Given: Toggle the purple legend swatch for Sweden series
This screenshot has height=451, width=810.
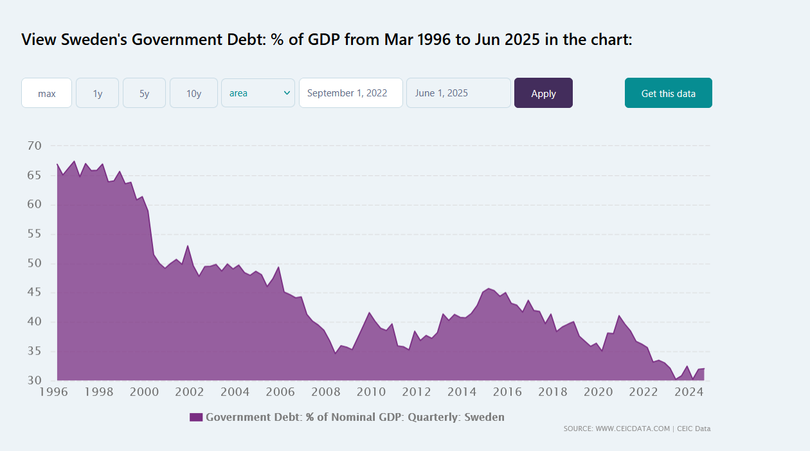Looking at the screenshot, I should [196, 417].
